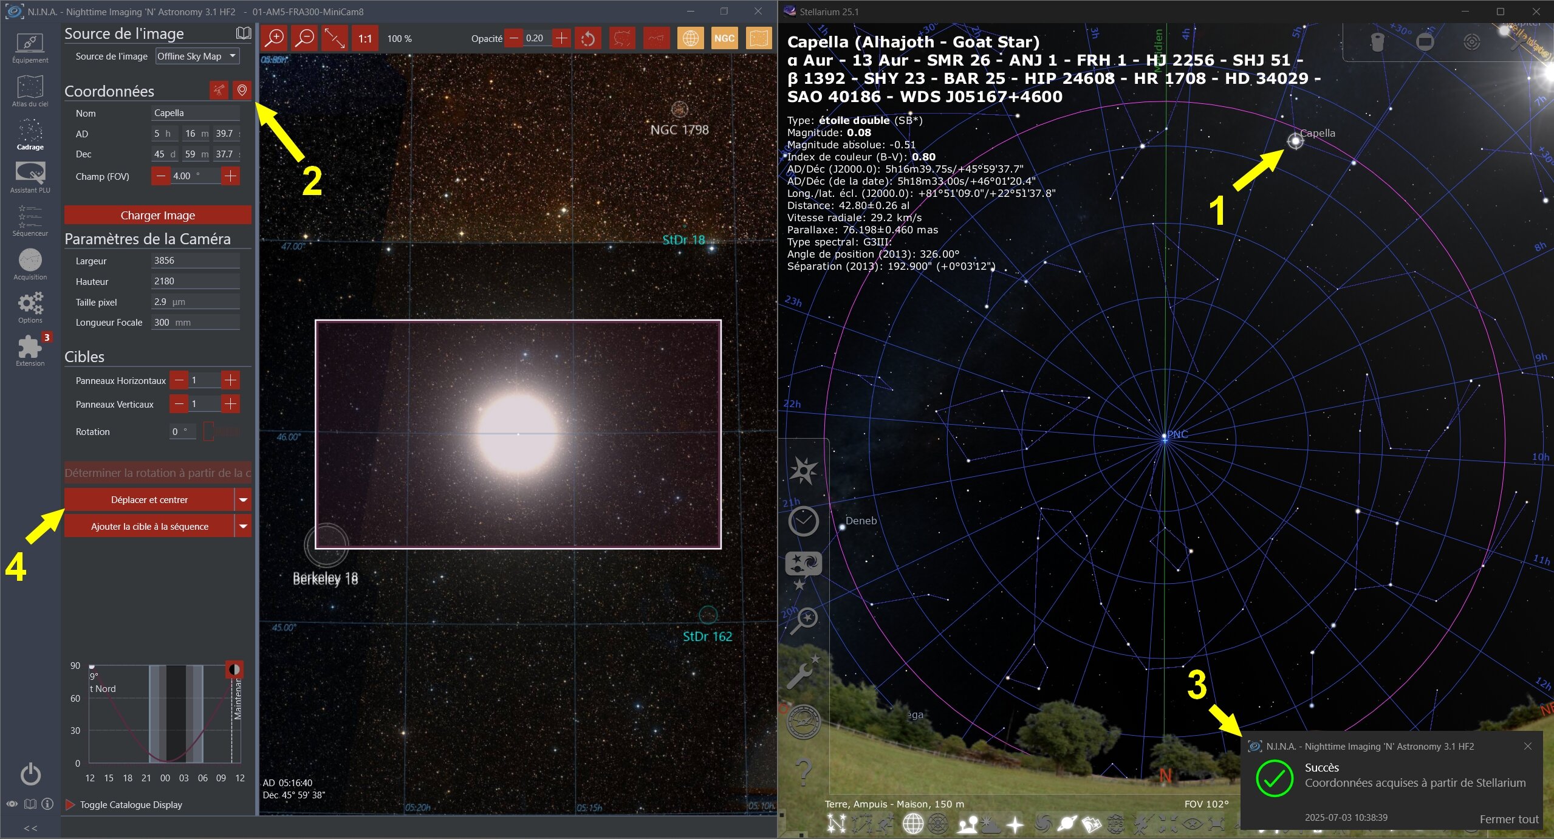Click the Charger Image button
The width and height of the screenshot is (1554, 839).
pos(158,215)
